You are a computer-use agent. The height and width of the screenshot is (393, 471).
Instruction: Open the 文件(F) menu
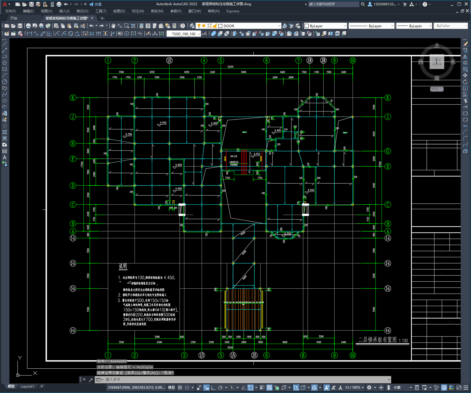pos(11,11)
